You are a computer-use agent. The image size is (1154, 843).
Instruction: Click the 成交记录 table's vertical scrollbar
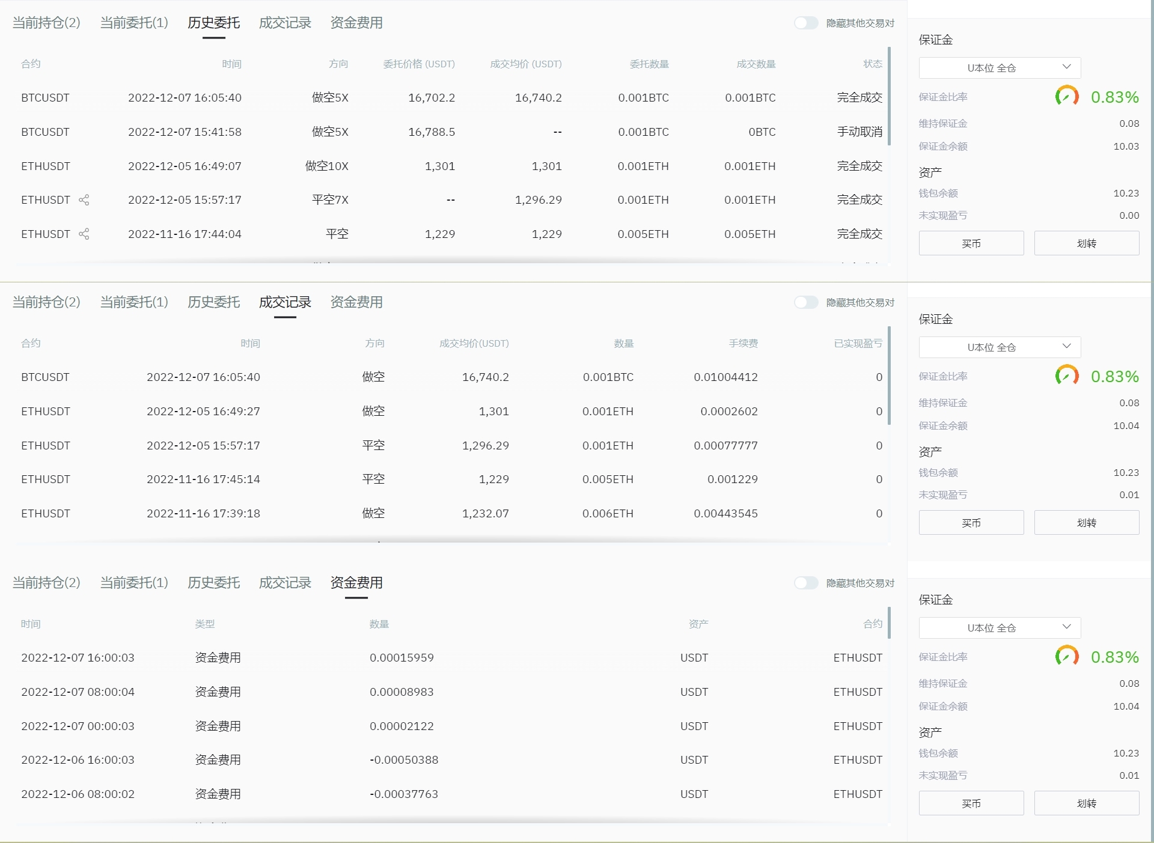click(x=889, y=376)
